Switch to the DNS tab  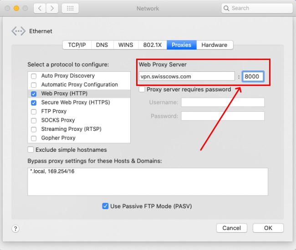click(x=102, y=45)
